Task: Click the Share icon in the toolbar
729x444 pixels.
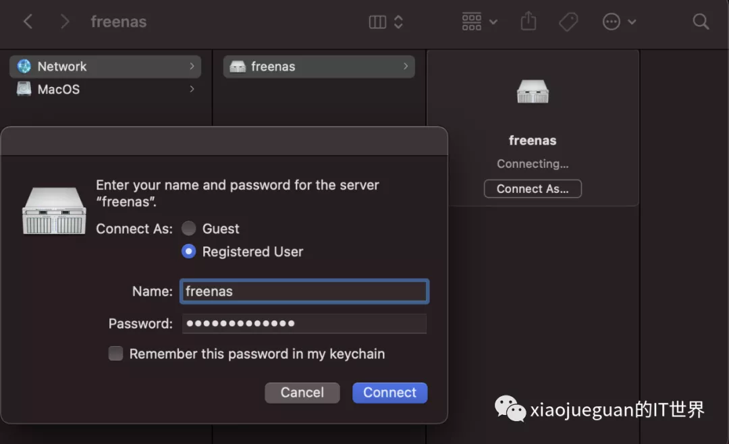Action: pos(528,22)
